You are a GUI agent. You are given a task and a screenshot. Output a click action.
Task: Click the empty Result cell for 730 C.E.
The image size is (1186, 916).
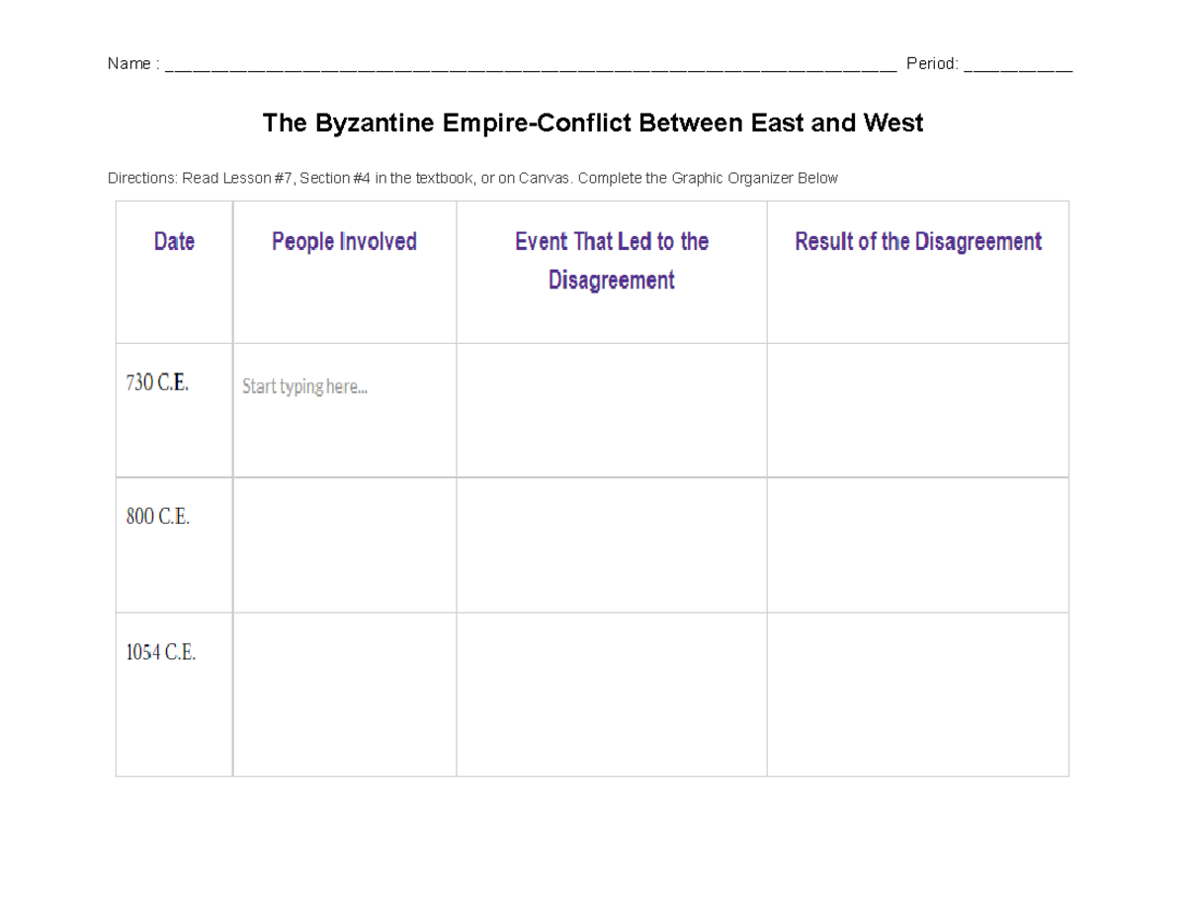pyautogui.click(x=918, y=408)
